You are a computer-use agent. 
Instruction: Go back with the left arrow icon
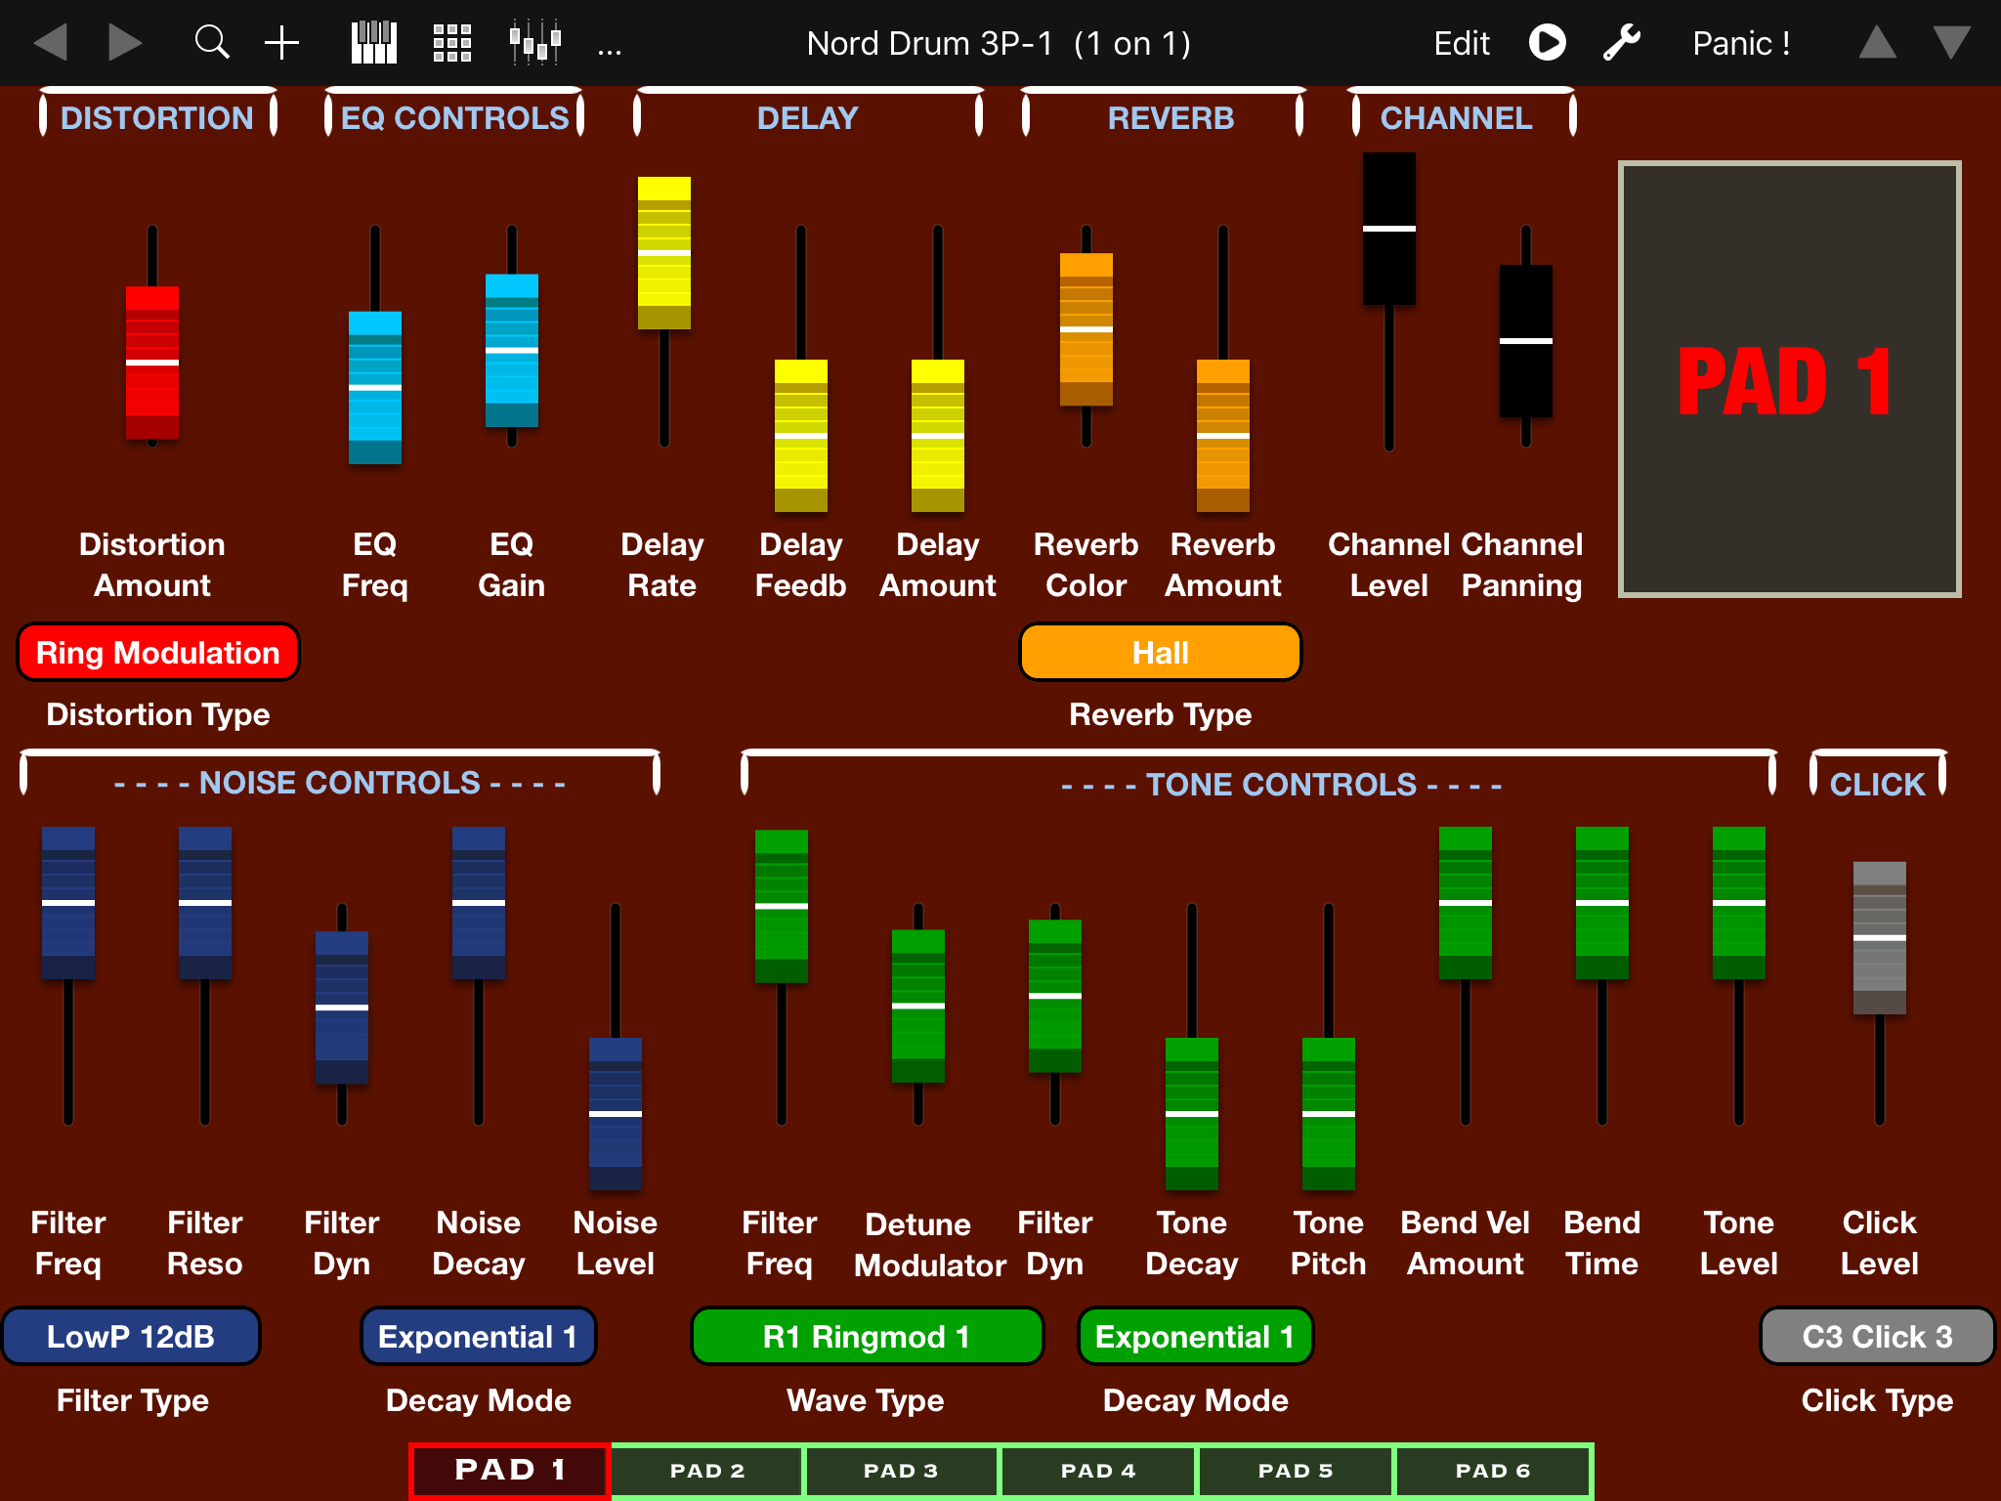coord(50,43)
